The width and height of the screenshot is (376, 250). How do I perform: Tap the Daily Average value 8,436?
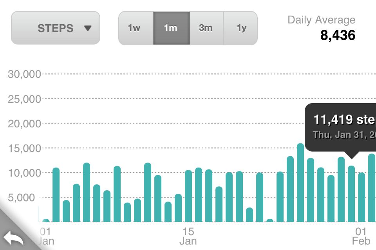click(x=338, y=35)
